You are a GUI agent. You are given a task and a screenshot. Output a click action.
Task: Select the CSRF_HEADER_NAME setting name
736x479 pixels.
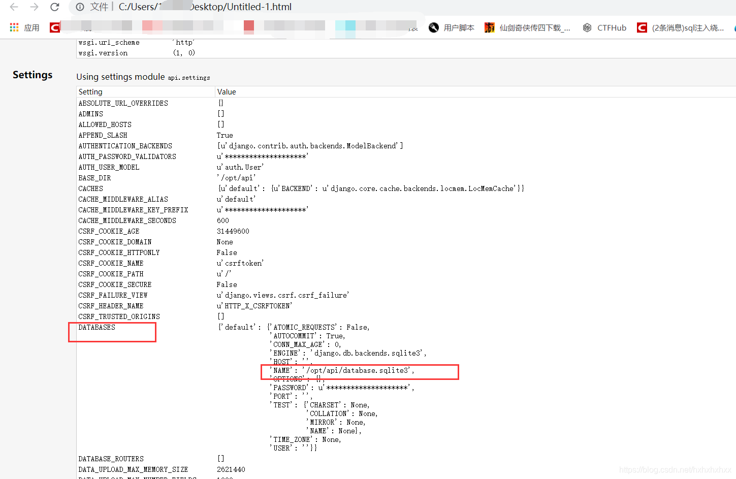tap(111, 306)
